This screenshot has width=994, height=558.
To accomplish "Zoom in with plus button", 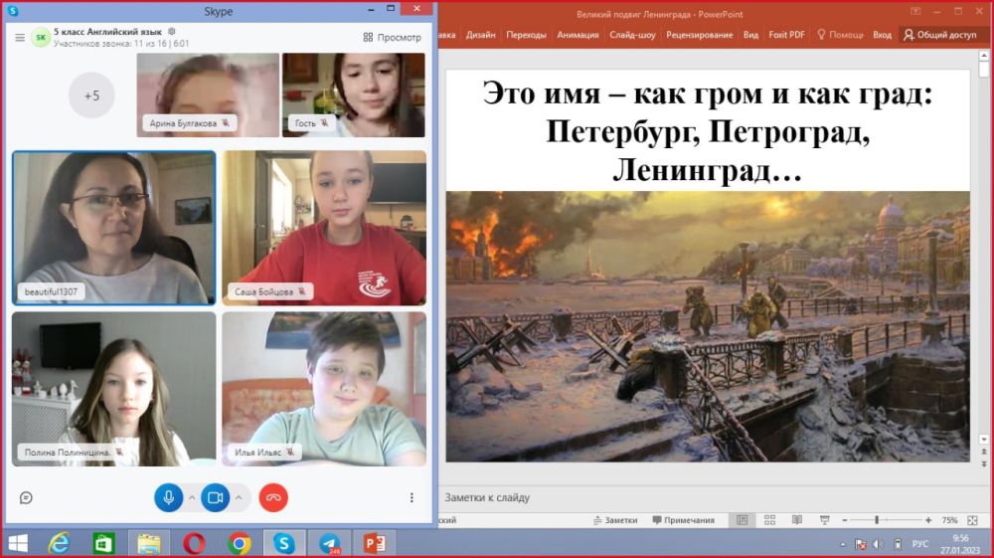I will pos(928,520).
